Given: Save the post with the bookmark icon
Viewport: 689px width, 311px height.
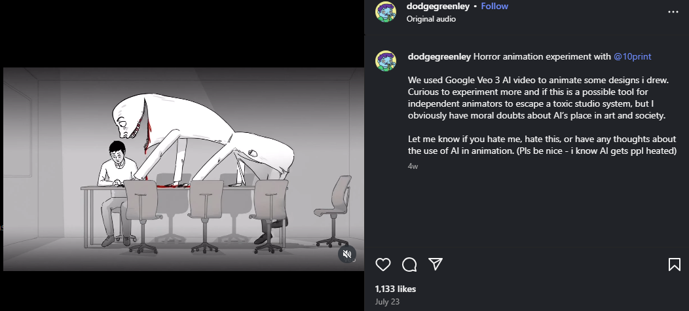Looking at the screenshot, I should (x=675, y=265).
